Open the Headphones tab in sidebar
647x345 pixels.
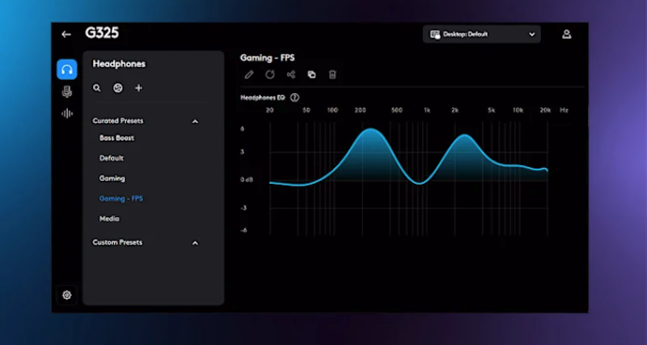(x=67, y=70)
